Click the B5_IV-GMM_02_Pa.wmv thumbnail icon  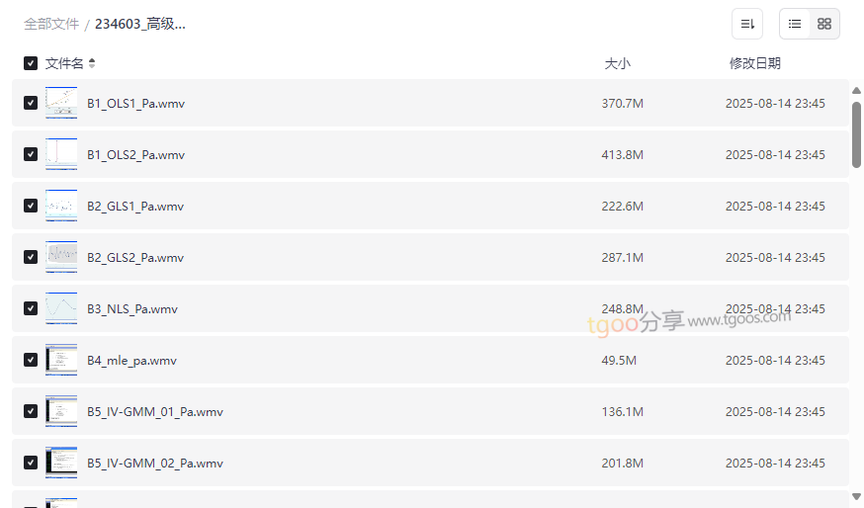pos(61,463)
